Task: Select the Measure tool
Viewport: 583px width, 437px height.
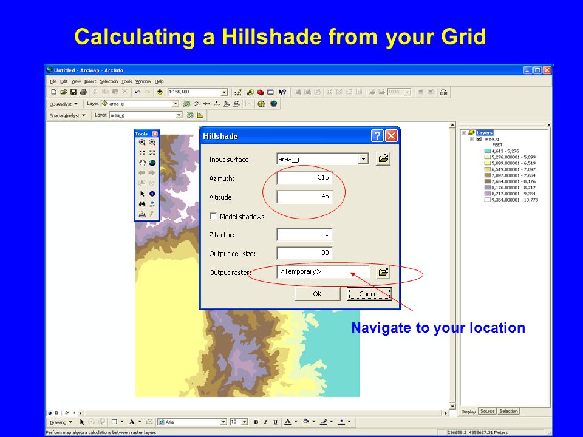Action: (142, 214)
